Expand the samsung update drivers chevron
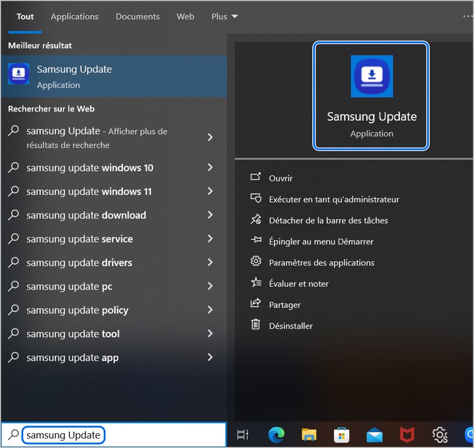 [210, 262]
